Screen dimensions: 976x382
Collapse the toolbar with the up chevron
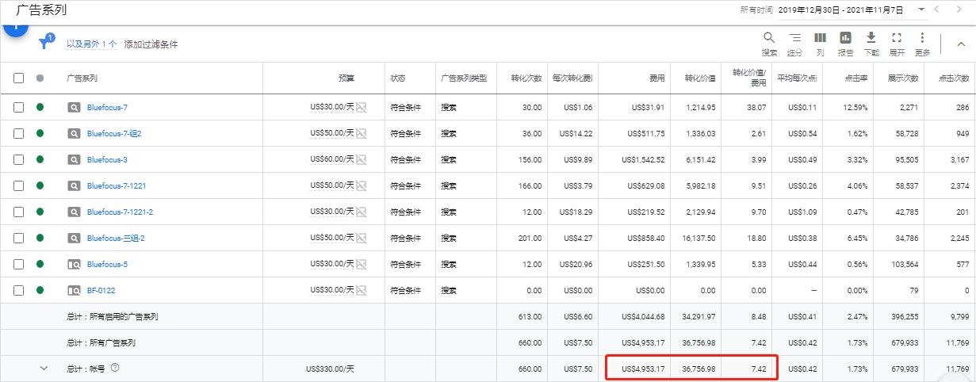click(959, 44)
